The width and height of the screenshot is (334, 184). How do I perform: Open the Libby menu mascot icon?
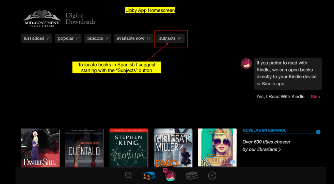[x=170, y=176]
